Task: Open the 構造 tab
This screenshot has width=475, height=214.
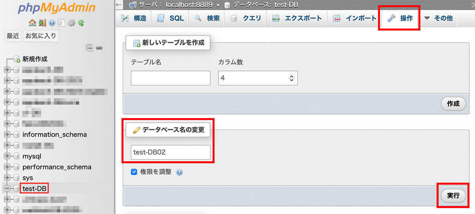Action: [x=134, y=18]
